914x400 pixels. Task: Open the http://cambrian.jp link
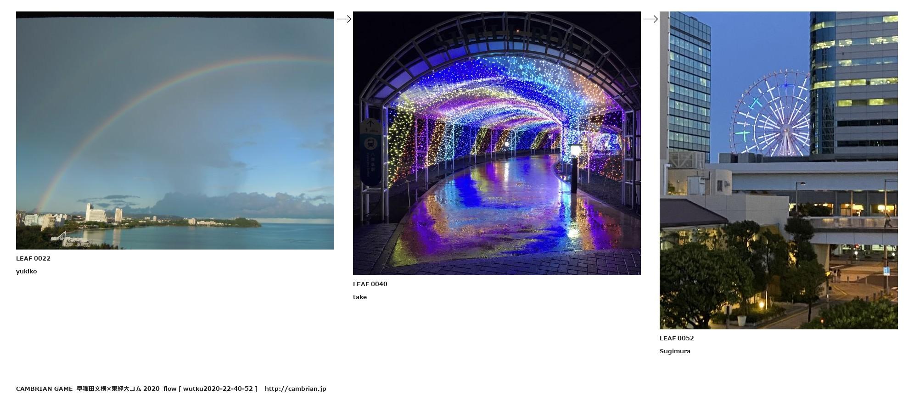pos(295,389)
